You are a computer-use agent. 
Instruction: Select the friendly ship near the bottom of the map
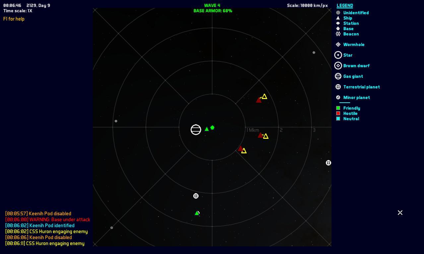tap(197, 213)
